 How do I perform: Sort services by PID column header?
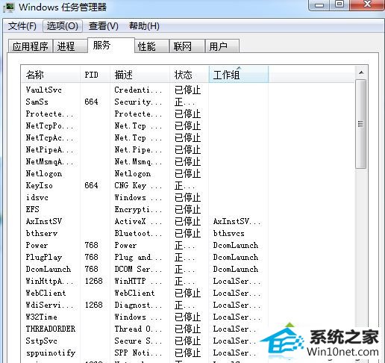pyautogui.click(x=95, y=75)
